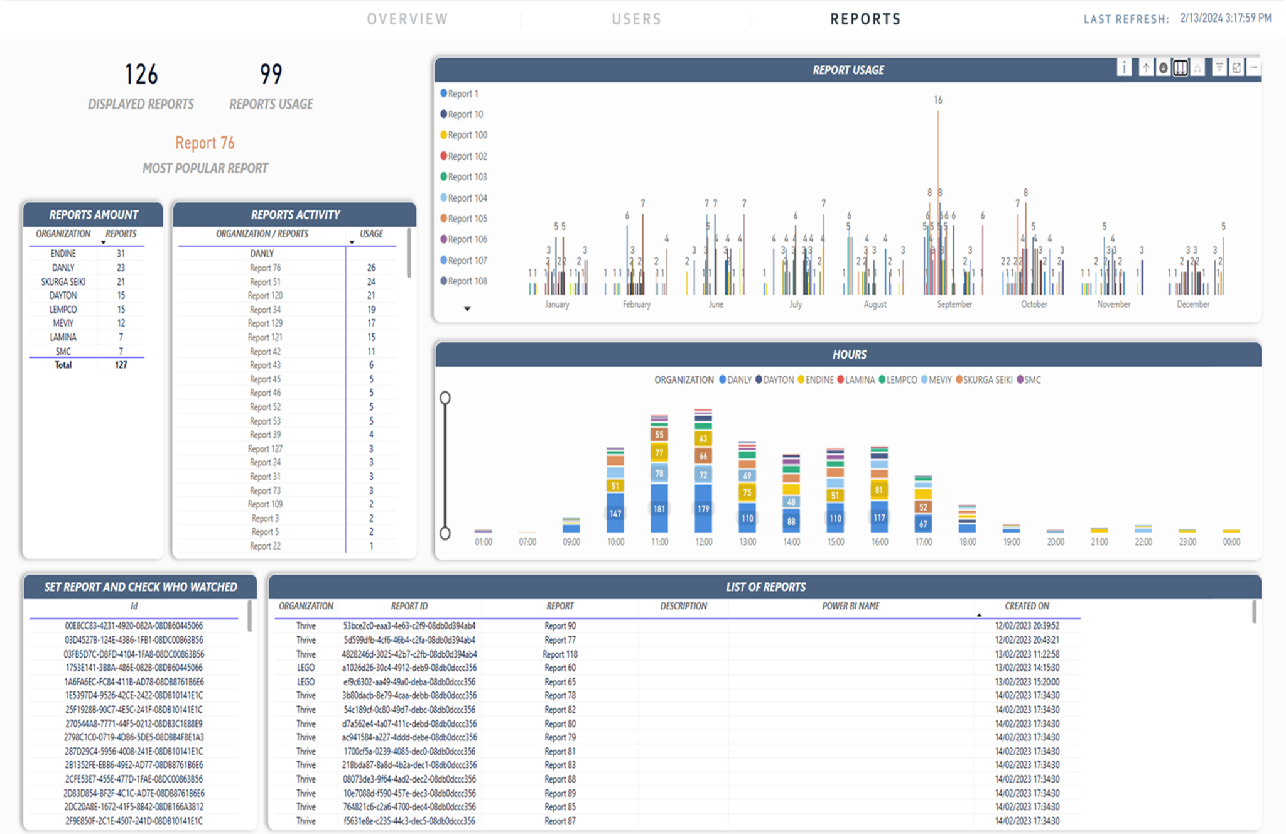1286x834 pixels.
Task: Click expand all down one level icon
Action: pyautogui.click(x=1197, y=68)
